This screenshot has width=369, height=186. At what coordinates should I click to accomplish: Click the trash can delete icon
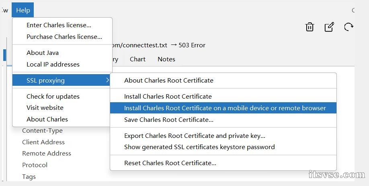coord(310,27)
